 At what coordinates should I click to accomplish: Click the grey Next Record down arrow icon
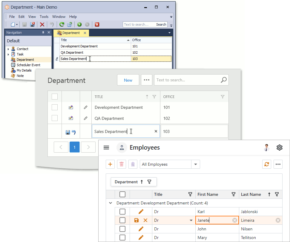(x=87, y=24)
